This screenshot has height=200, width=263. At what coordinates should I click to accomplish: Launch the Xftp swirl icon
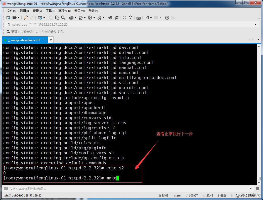coord(110,18)
